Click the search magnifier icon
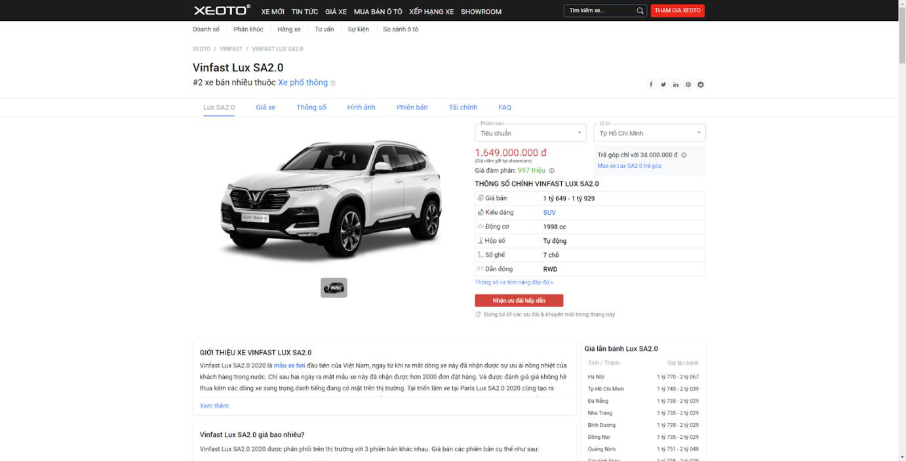Image resolution: width=906 pixels, height=461 pixels. pos(640,10)
